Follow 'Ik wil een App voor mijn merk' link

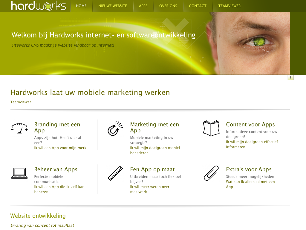coord(60,148)
